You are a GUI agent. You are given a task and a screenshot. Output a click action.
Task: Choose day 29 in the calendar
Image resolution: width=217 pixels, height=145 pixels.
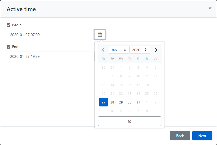tap(121, 102)
